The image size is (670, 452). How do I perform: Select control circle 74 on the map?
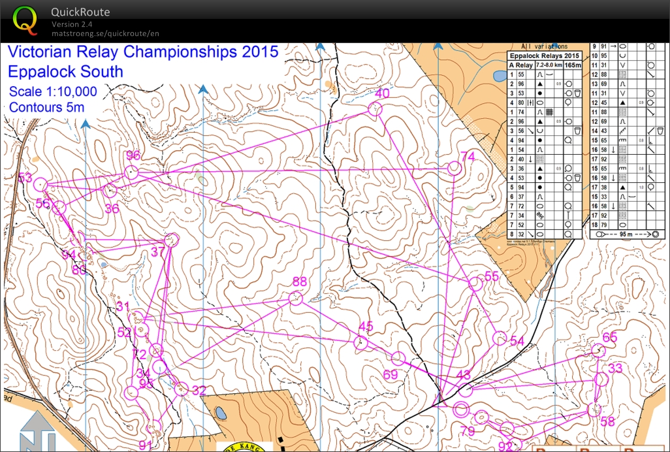454,167
